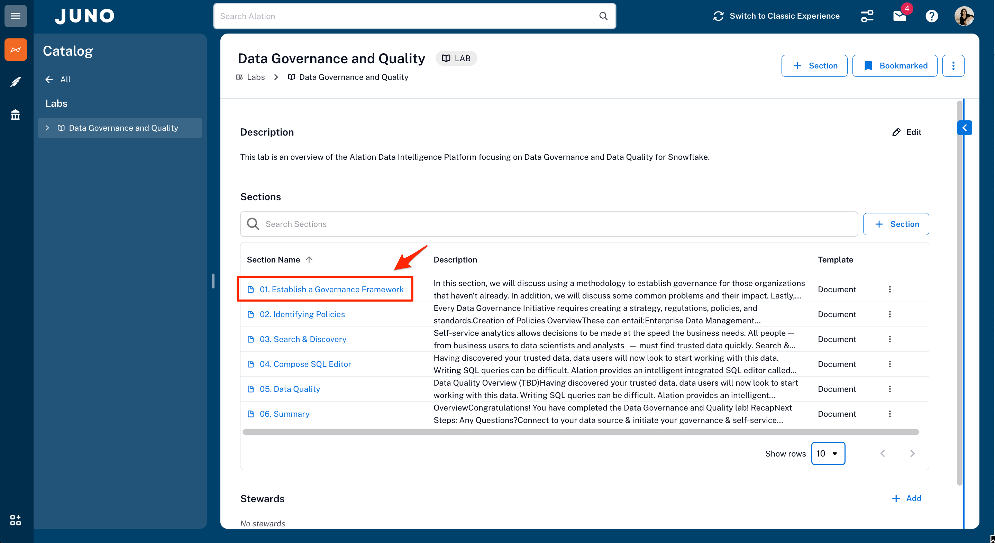Open the add apps grid icon
995x543 pixels.
click(x=16, y=520)
